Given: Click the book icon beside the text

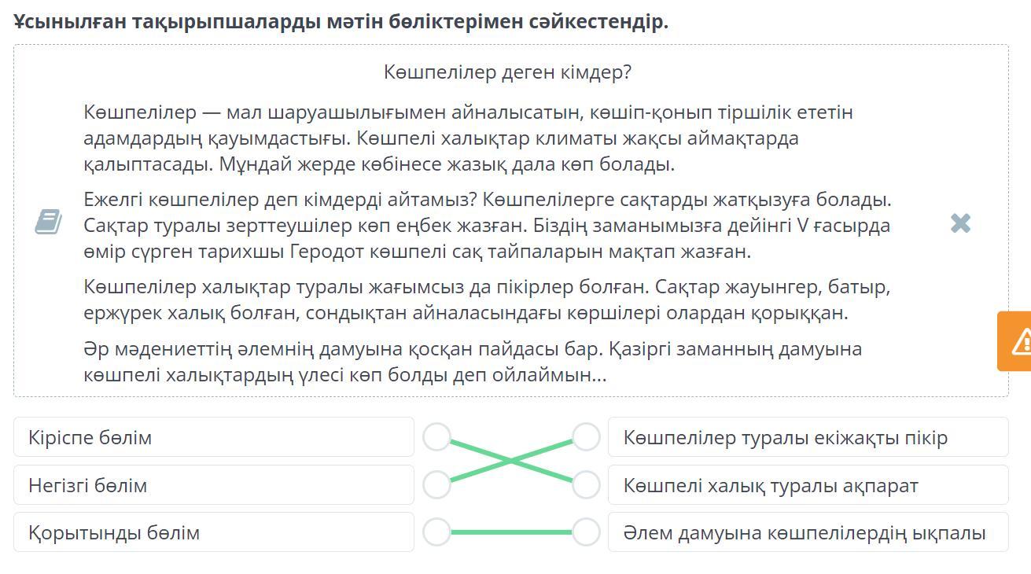Looking at the screenshot, I should (x=49, y=222).
